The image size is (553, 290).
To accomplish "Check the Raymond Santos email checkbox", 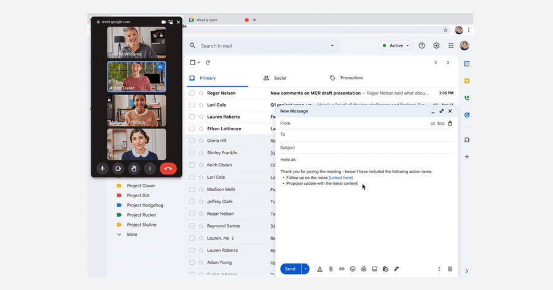I will 192,225.
